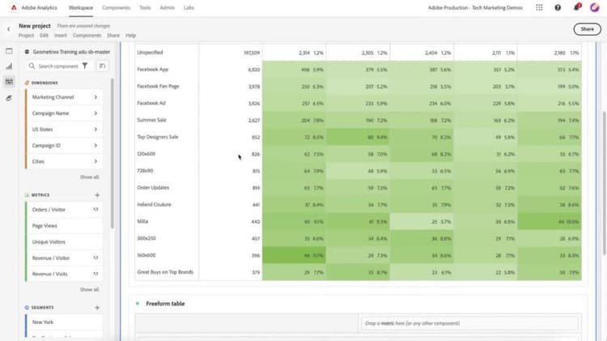607x341 pixels.
Task: Switch to the Workspace tab
Action: click(x=80, y=8)
